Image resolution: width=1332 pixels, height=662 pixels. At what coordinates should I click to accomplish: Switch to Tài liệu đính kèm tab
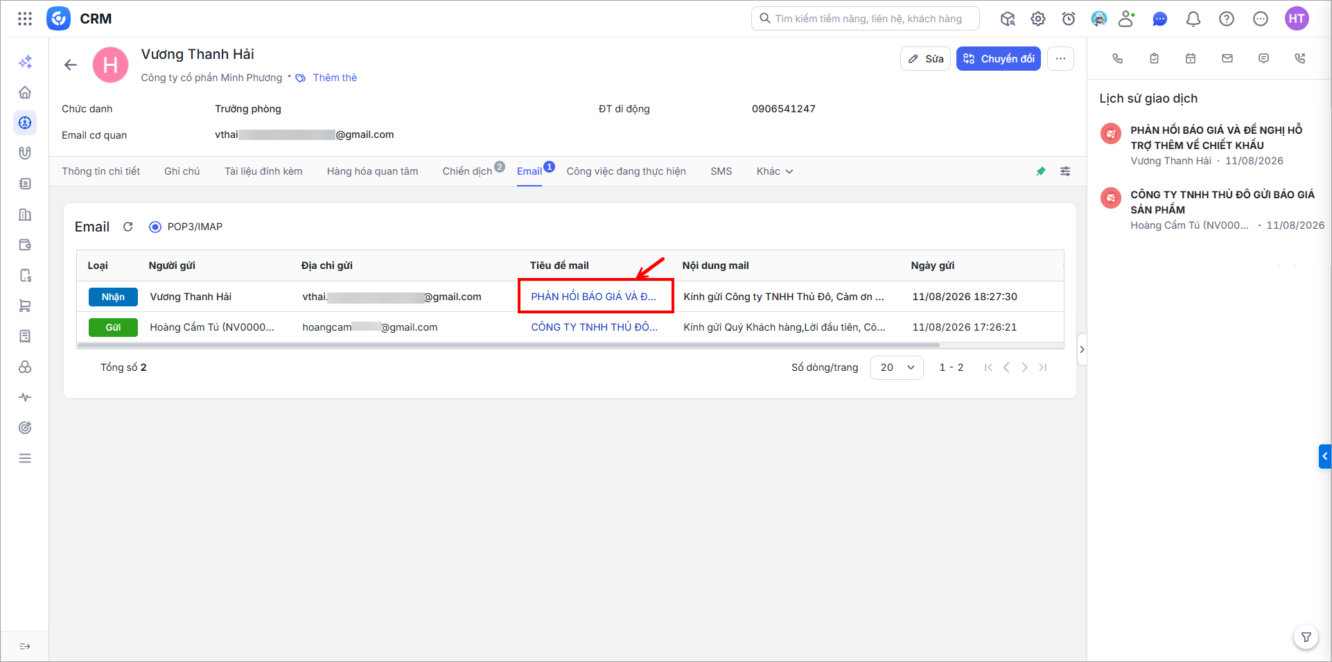263,171
